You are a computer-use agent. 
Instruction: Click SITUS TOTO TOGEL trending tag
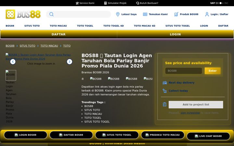[97, 122]
